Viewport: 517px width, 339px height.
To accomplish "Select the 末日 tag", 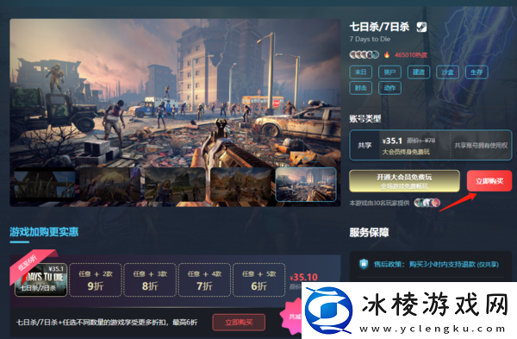I will [361, 72].
